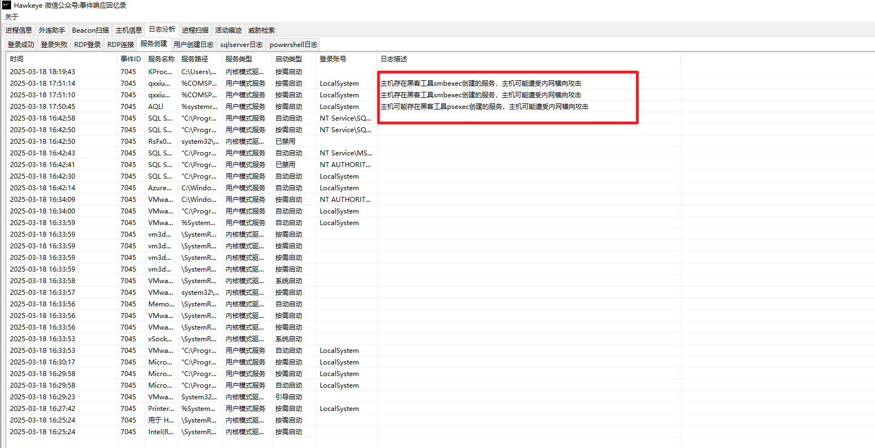
Task: Open the RDP连接 sub-tab
Action: (121, 45)
